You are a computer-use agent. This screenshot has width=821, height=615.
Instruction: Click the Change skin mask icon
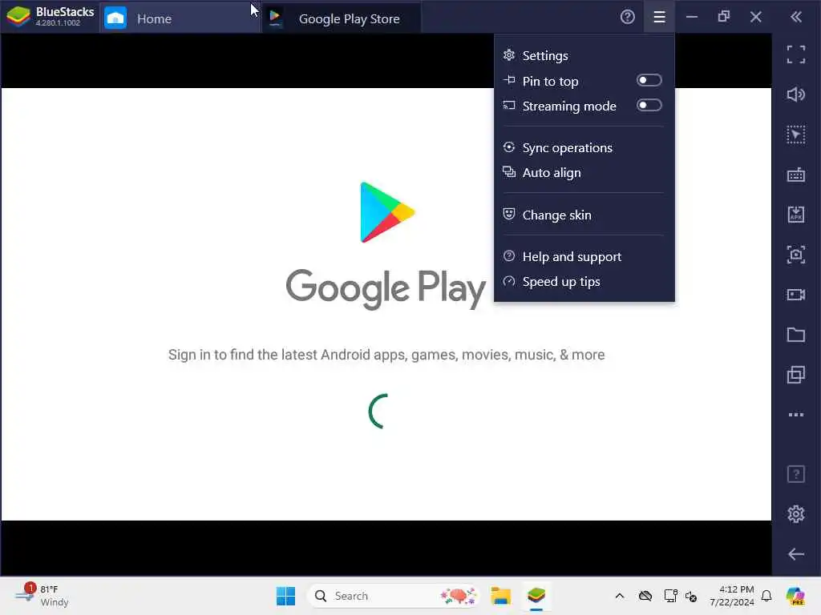pyautogui.click(x=509, y=214)
